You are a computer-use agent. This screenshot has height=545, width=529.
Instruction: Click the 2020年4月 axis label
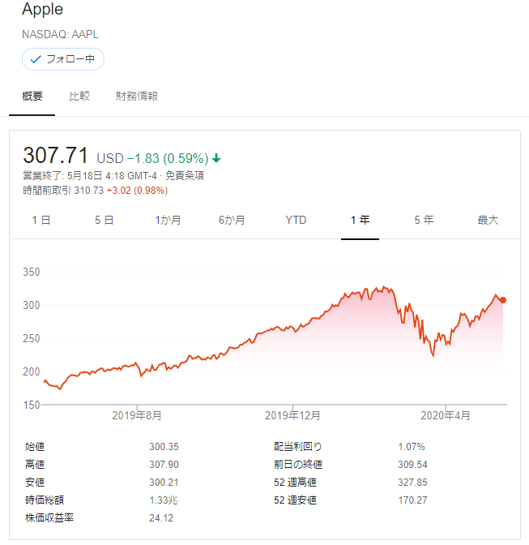(x=446, y=415)
